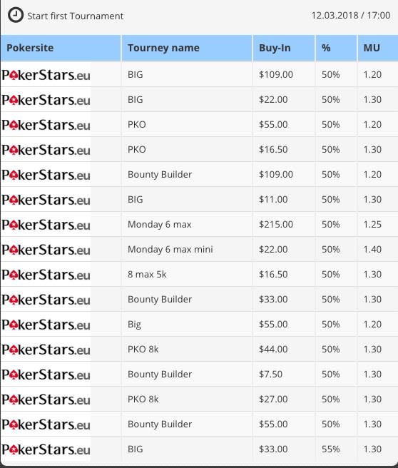This screenshot has height=468, width=398.
Task: Click the PokerStars.eu logo in the $33.00 BIG row
Action: tap(46, 449)
